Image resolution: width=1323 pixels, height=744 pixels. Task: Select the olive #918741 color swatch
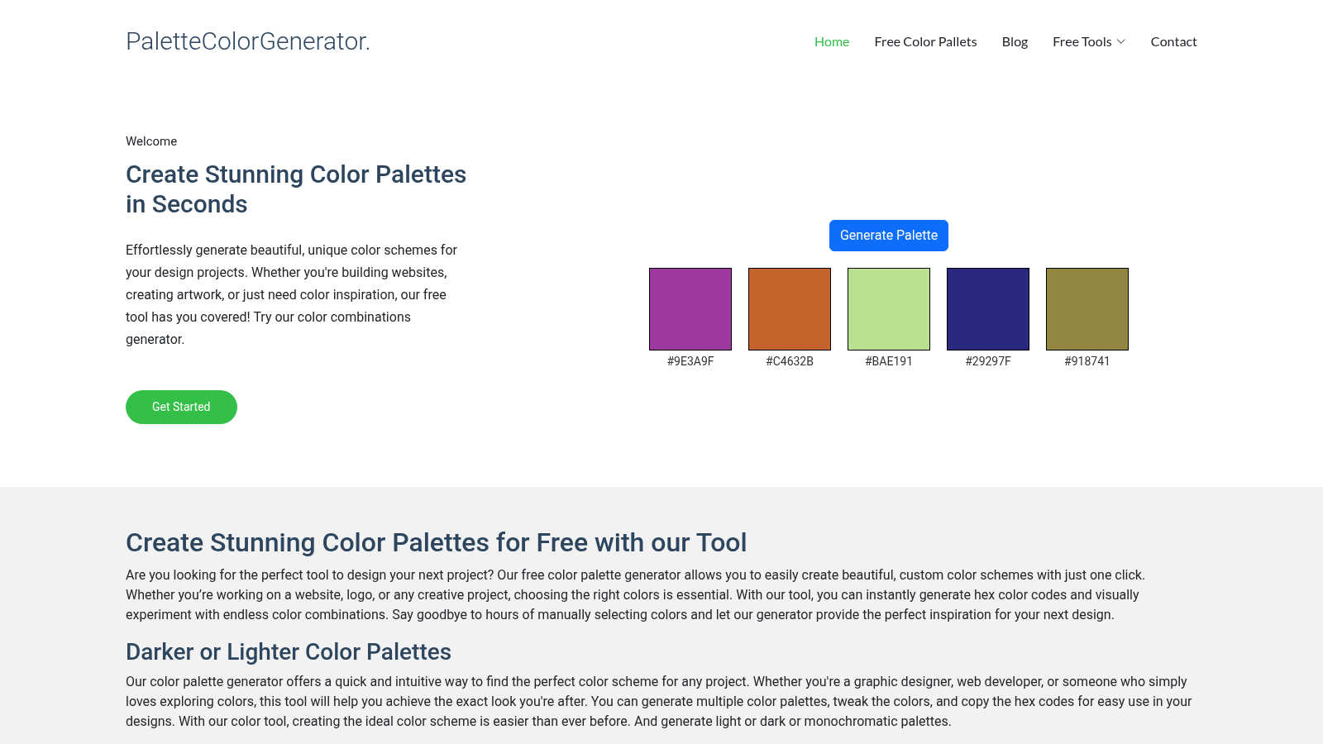[x=1087, y=308]
